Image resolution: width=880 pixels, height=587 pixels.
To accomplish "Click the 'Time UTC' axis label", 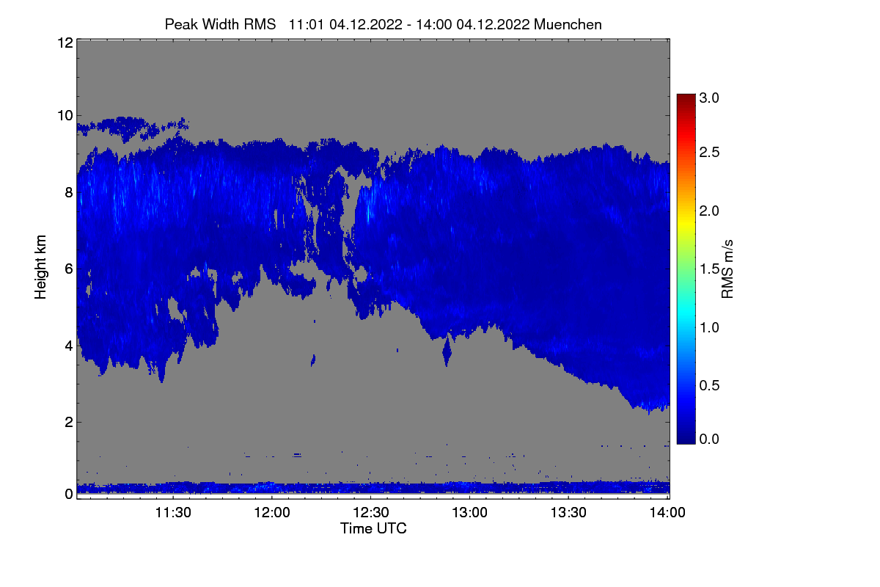I will pos(373,528).
